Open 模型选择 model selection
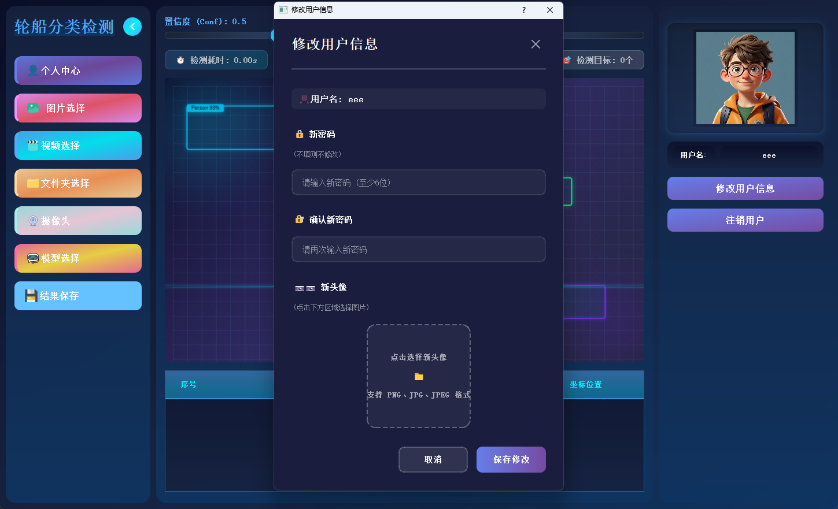The image size is (838, 509). click(78, 258)
